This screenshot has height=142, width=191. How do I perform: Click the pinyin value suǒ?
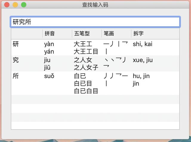(x=49, y=76)
